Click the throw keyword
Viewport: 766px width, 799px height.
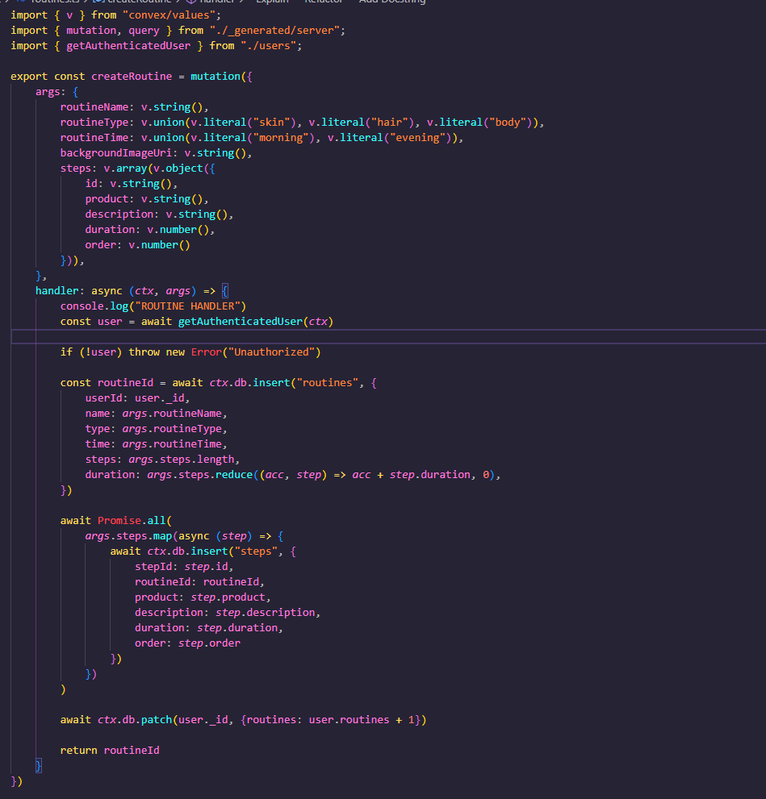click(144, 352)
